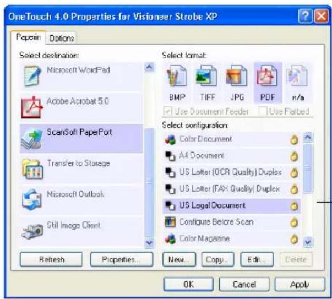
Task: Choose the Microsoft Outlook destination icon
Action: pyautogui.click(x=32, y=200)
